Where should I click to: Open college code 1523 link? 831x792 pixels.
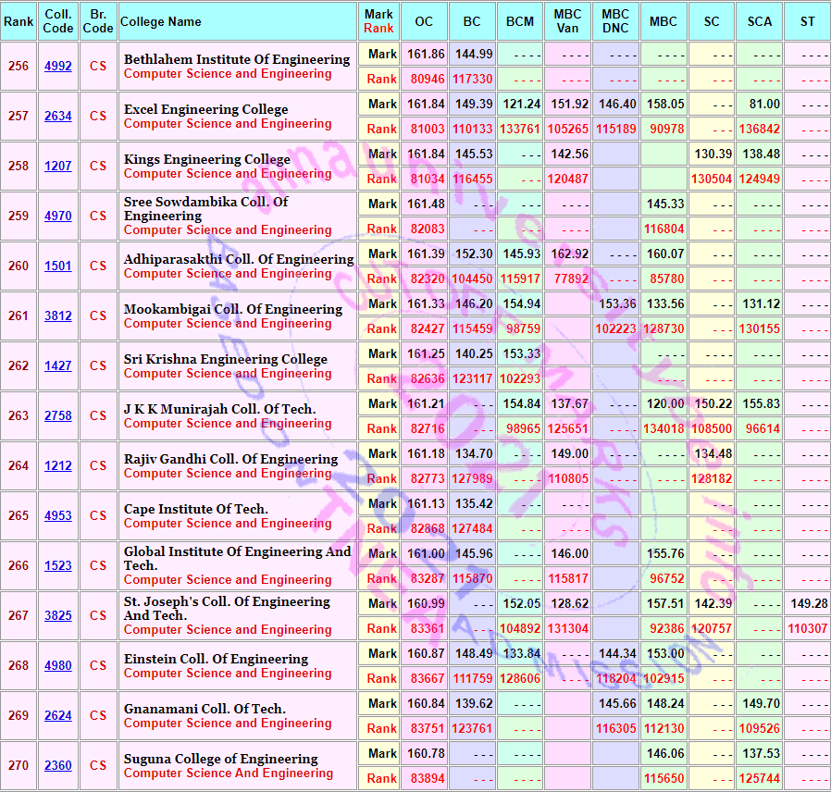[x=57, y=566]
